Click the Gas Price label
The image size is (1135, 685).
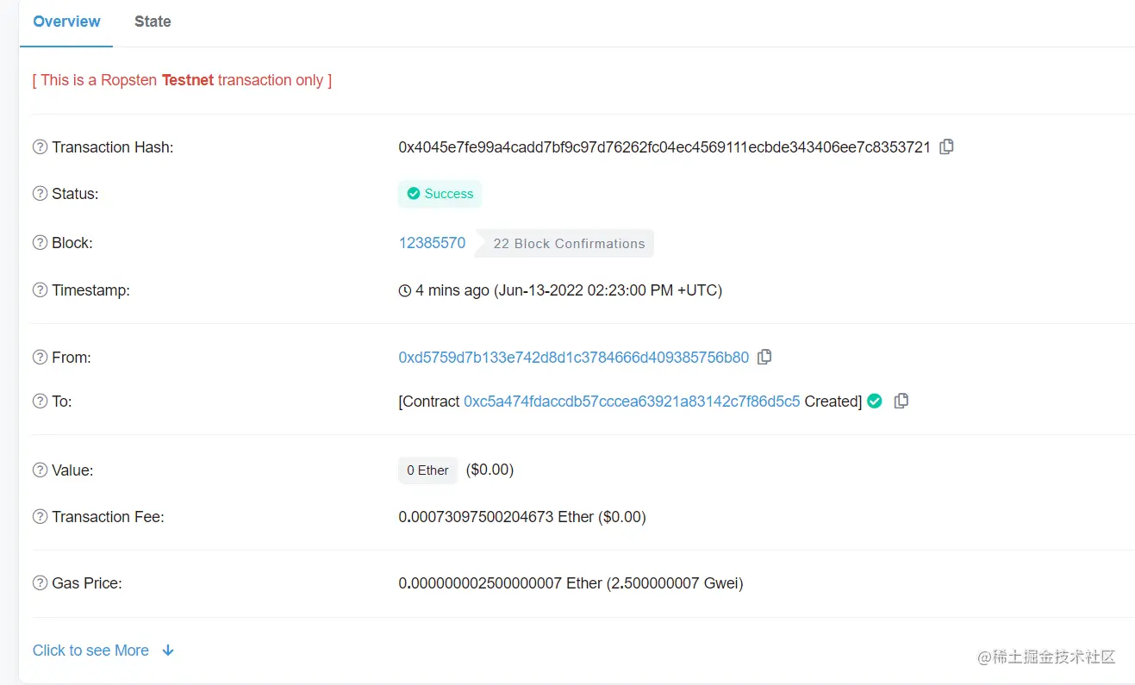coord(86,583)
